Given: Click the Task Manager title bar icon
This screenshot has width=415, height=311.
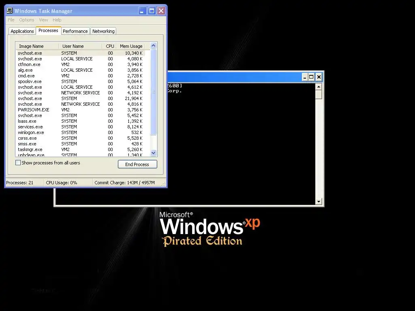Looking at the screenshot, I should coord(10,11).
